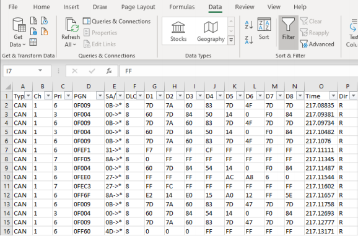The image size is (358, 236).
Task: Select column O header
Action: click(x=321, y=86)
